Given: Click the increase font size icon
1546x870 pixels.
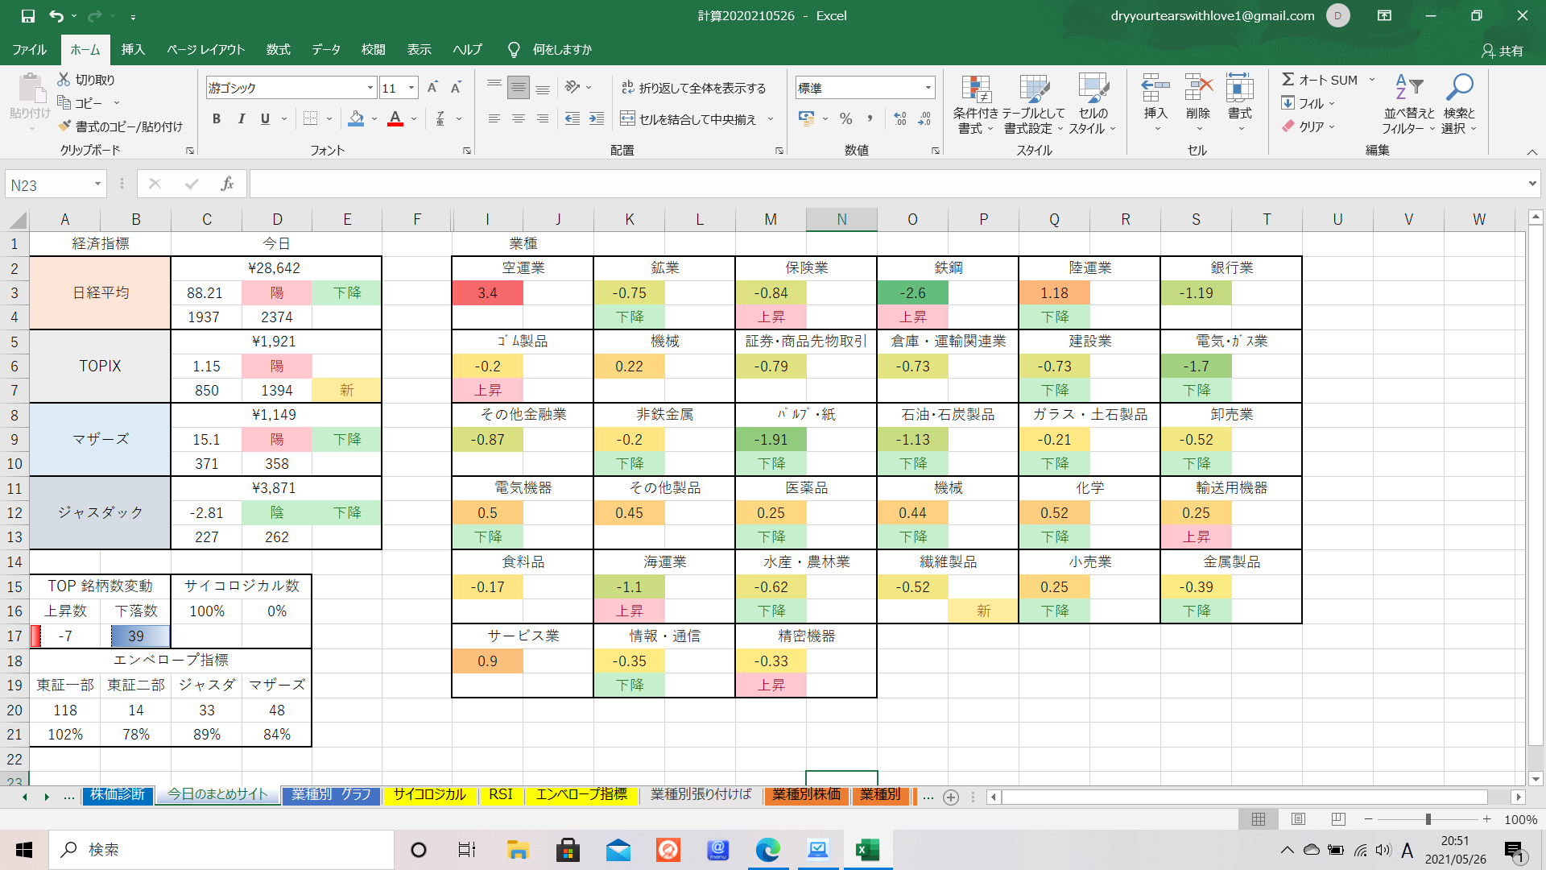Looking at the screenshot, I should pos(432,88).
